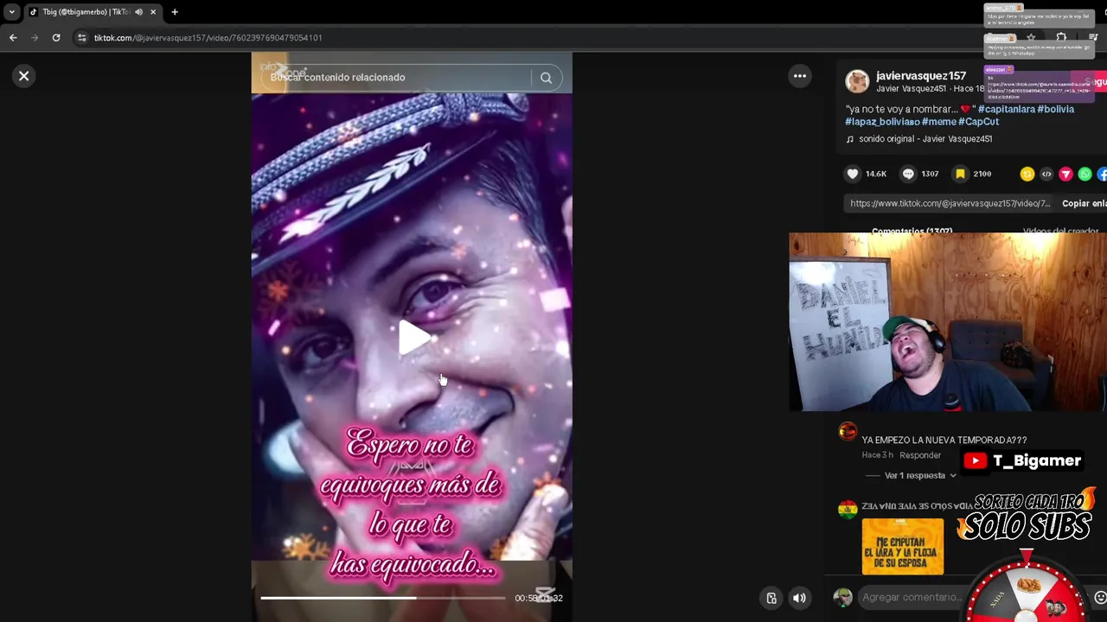1107x622 pixels.
Task: Click the 'Agregar comentario...' input field
Action: pyautogui.click(x=912, y=598)
